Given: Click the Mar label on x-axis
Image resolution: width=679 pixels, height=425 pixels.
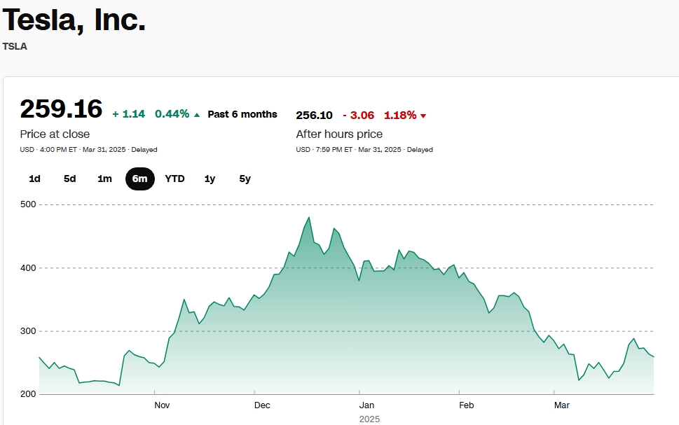Looking at the screenshot, I should 561,405.
